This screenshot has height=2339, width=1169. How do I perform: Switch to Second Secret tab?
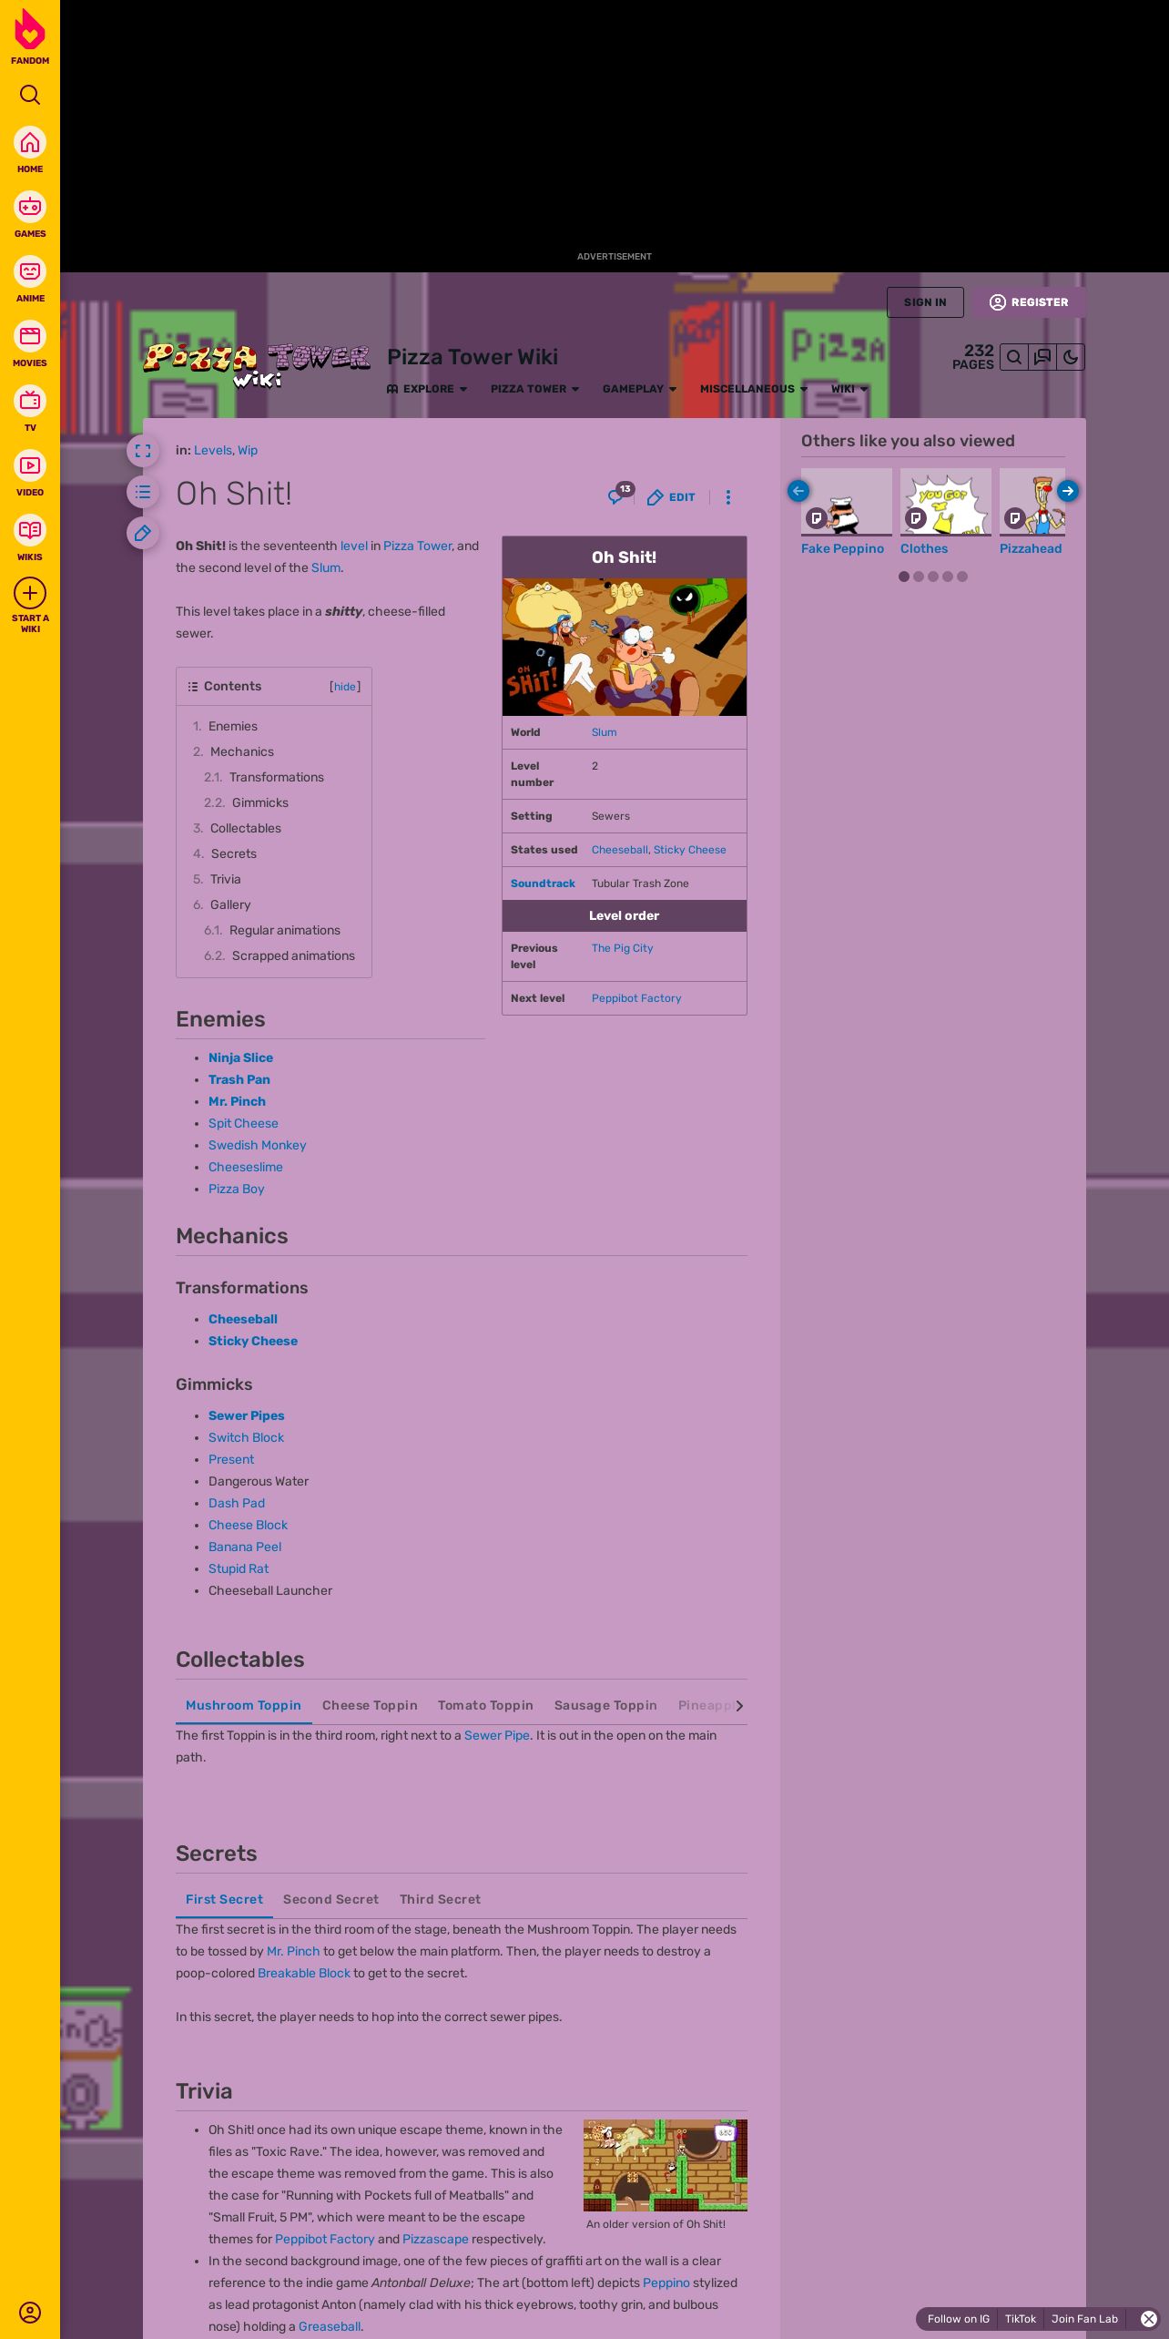pos(330,1899)
